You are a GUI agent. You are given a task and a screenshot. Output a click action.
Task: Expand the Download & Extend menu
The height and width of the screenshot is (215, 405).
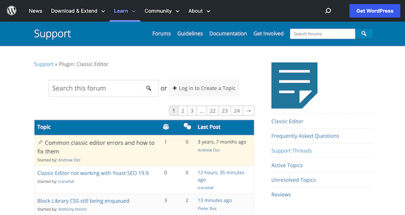click(x=78, y=11)
